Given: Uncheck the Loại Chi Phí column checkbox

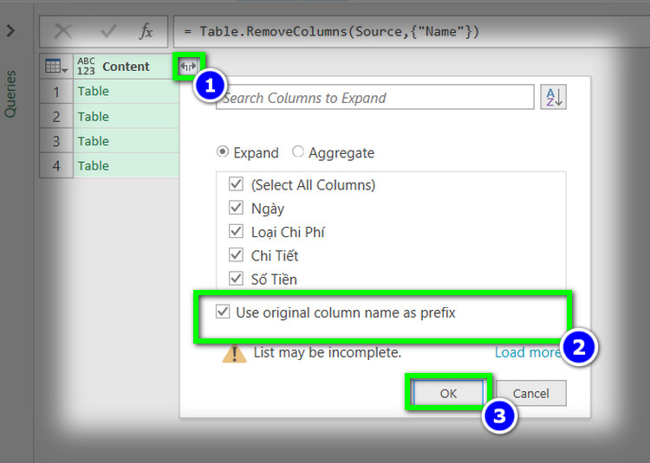Looking at the screenshot, I should [x=236, y=231].
